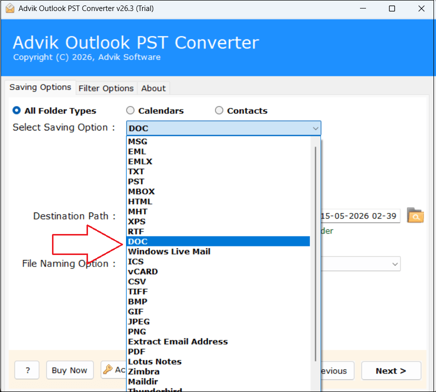Viewport: 436px width, 392px height.
Task: Select HTML in the format list
Action: click(x=218, y=201)
